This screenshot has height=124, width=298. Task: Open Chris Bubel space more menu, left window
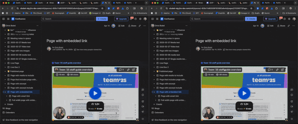coord(38,26)
